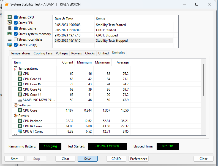Viewport: 218px width, 166px height.
Task: Click the Close button at bottom
Action: (x=203, y=159)
